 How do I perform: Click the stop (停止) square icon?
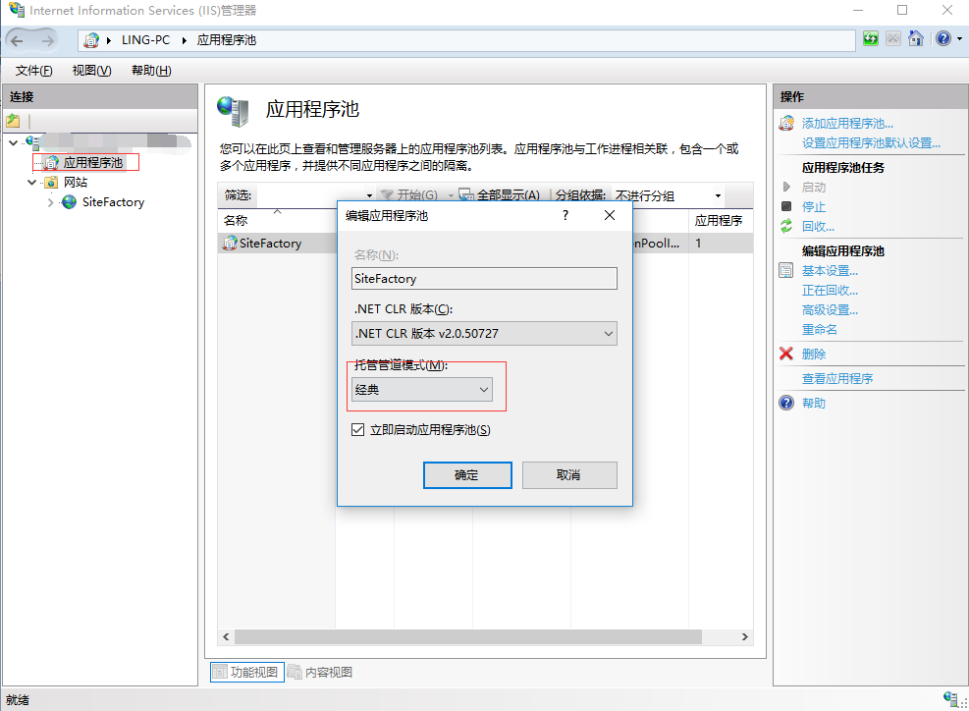click(x=786, y=206)
